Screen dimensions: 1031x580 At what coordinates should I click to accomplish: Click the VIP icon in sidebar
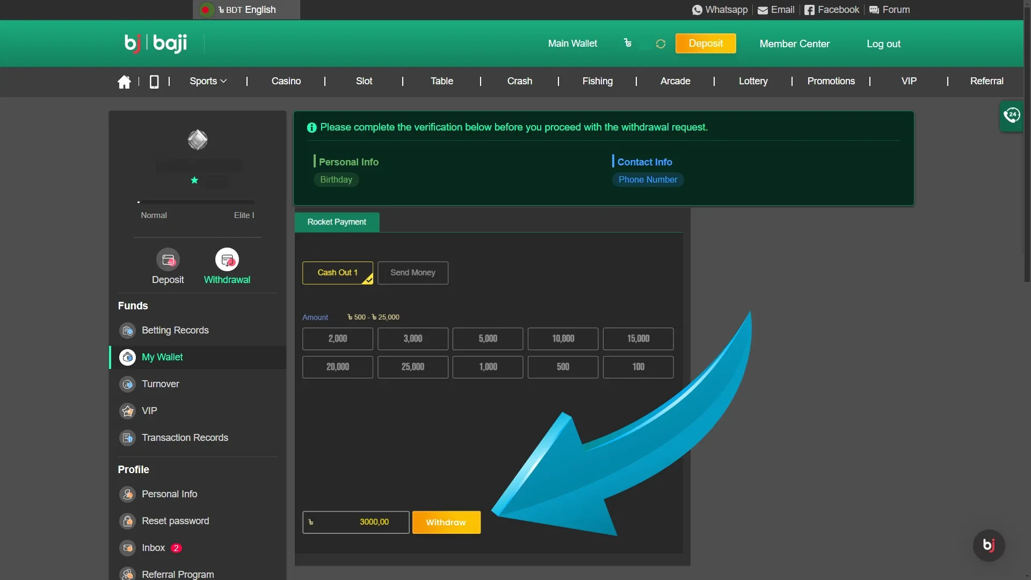tap(128, 410)
